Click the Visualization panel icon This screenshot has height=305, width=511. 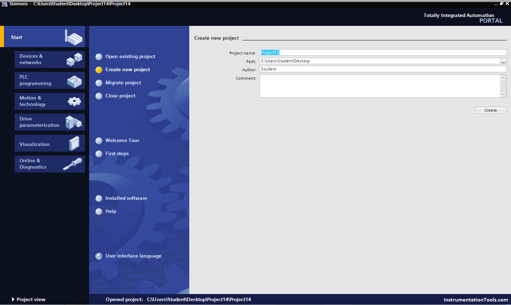point(74,143)
